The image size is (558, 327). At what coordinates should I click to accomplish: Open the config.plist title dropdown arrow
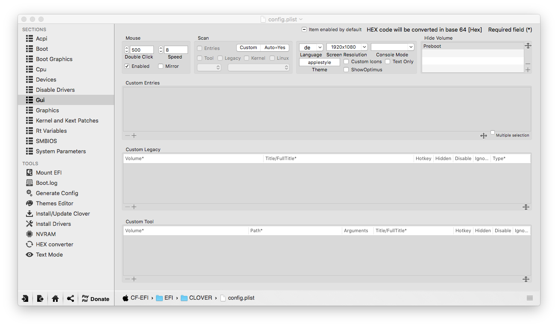[x=301, y=19]
